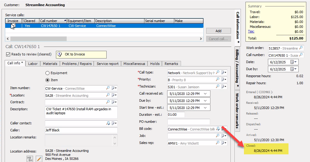Image resolution: width=310 pixels, height=162 pixels.
Task: Expand call-info Due by date dropdown
Action: pos(205,101)
